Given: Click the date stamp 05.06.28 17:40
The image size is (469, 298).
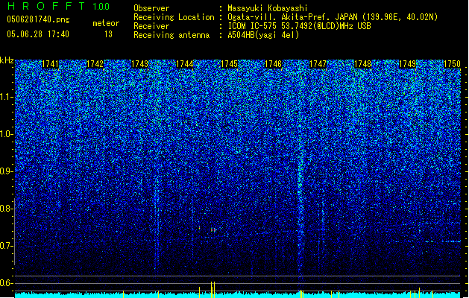Looking at the screenshot, I should coord(38,34).
